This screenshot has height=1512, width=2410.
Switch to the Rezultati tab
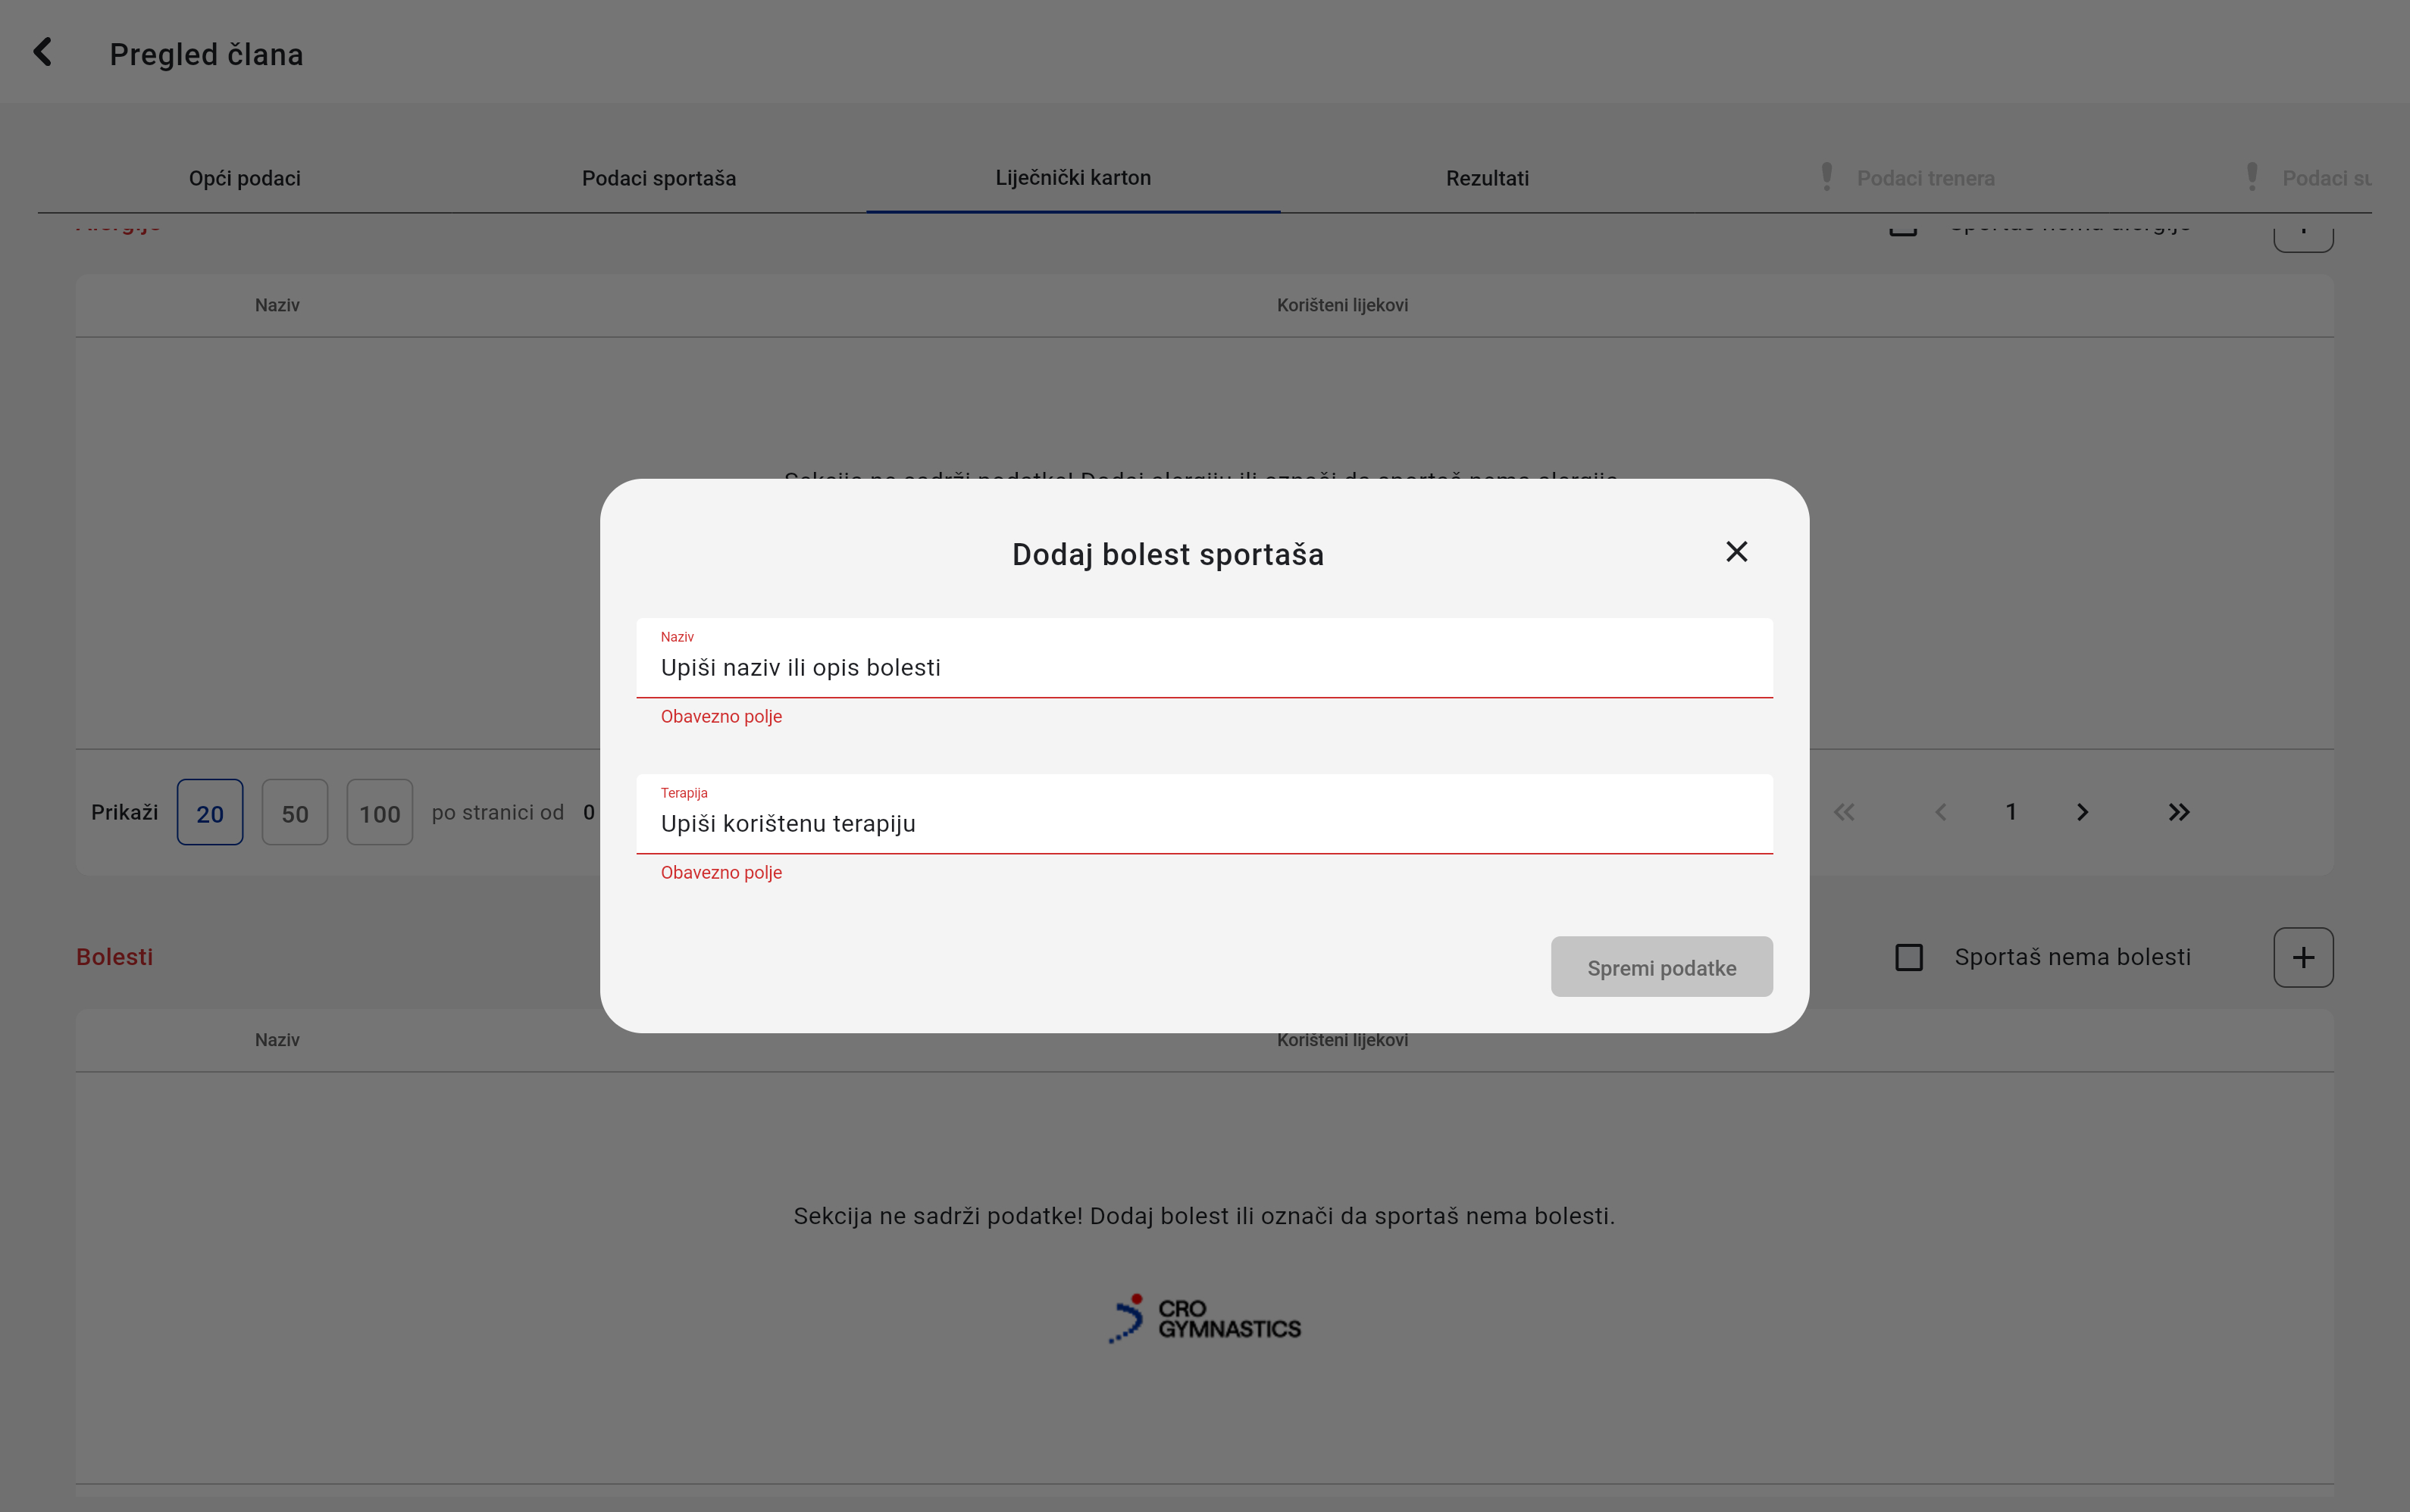coord(1487,178)
